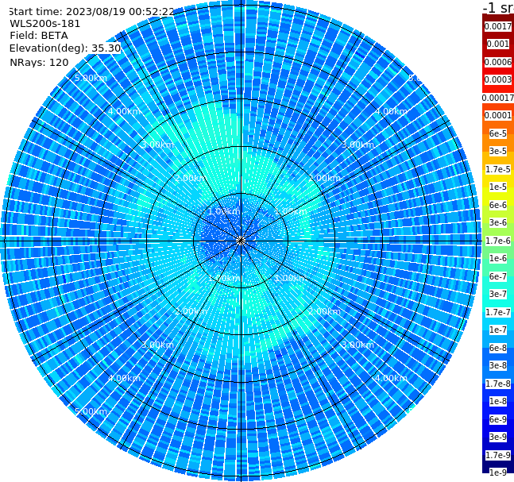Select the 1.7e-7 colorbar tick label

(498, 312)
